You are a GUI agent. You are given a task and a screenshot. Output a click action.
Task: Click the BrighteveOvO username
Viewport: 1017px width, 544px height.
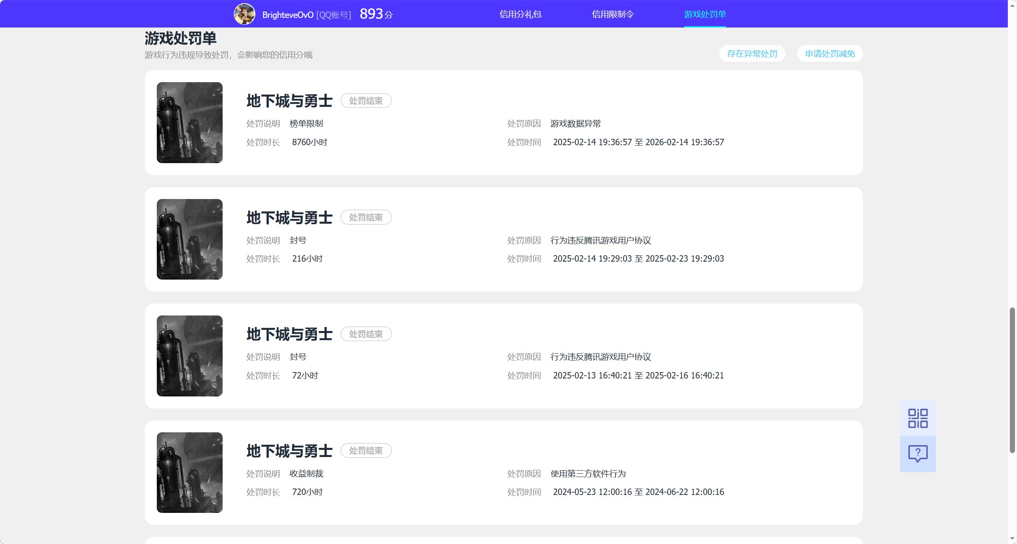click(288, 15)
